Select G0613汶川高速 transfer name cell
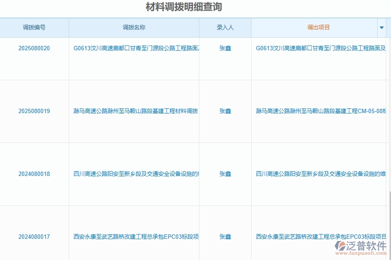Viewport: 391px width, 260px height. pyautogui.click(x=134, y=48)
